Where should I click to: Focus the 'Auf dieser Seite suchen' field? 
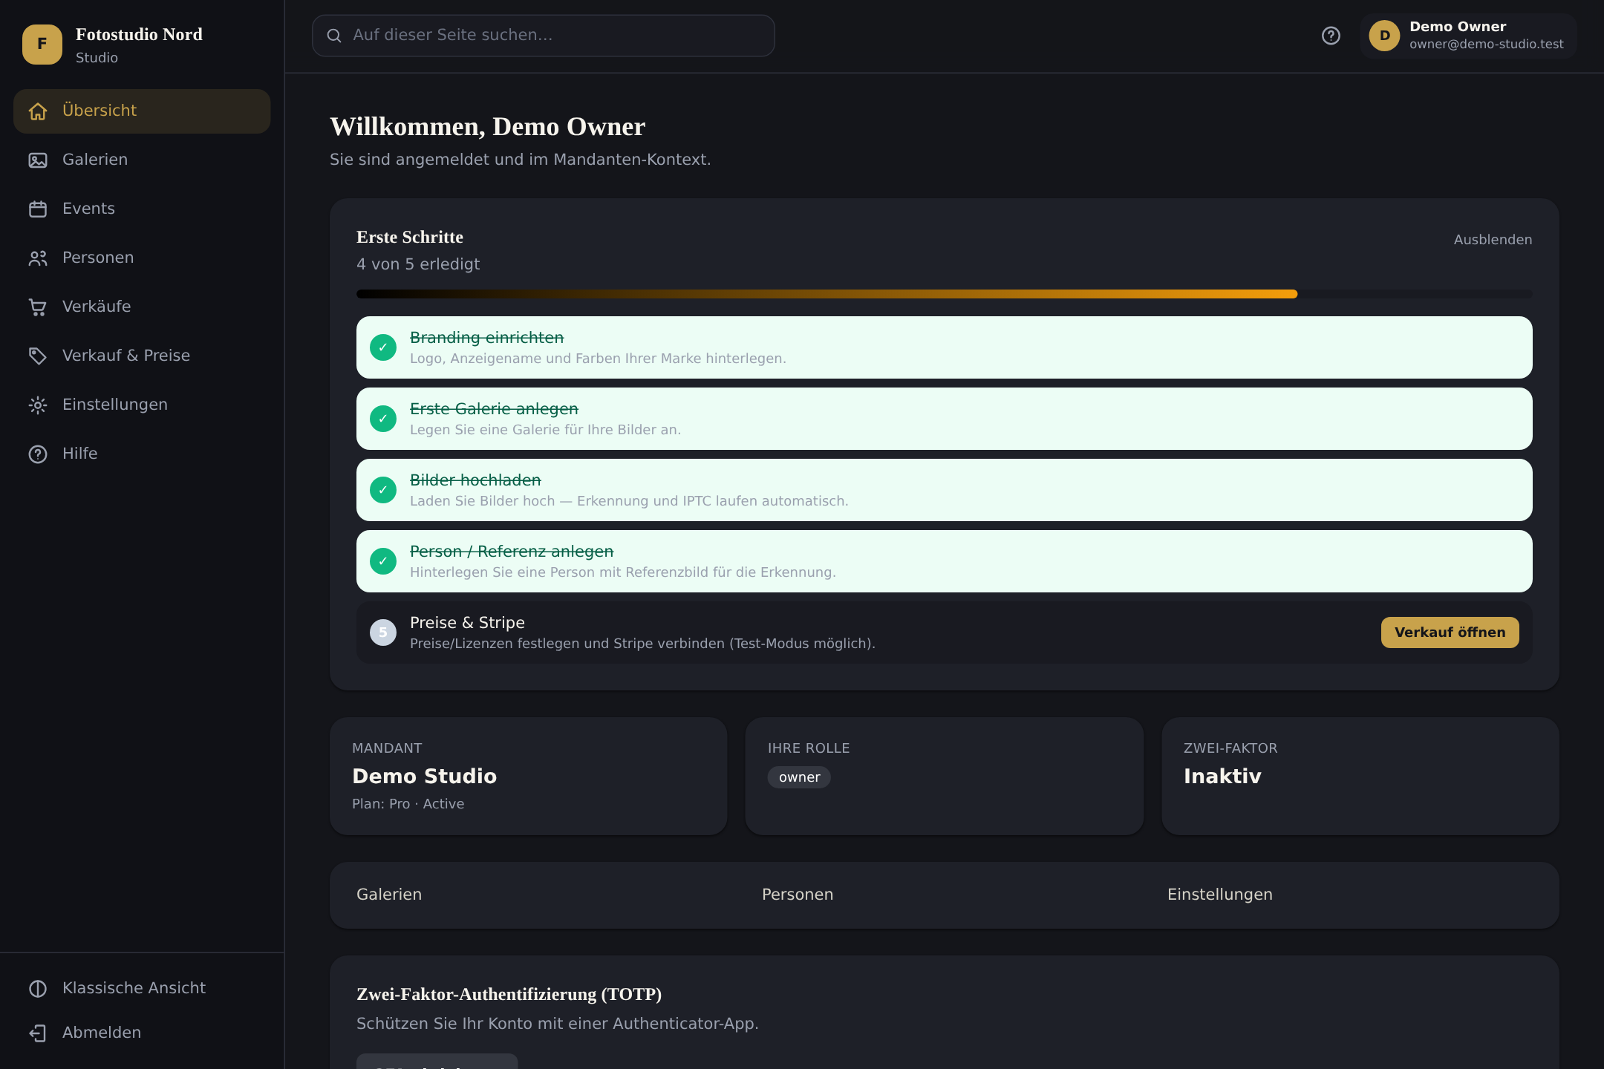(x=544, y=36)
